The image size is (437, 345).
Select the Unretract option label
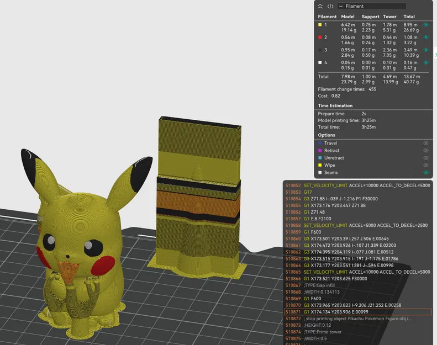click(x=334, y=158)
